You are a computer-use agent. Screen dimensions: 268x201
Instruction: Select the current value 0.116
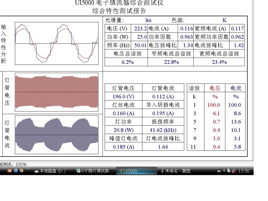[186, 29]
